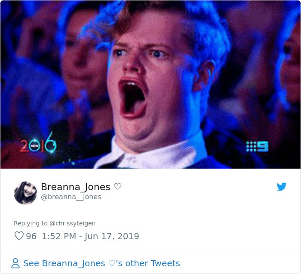This screenshot has width=301, height=274.
Task: Click the 1:52 PM tweet time
Action: pyautogui.click(x=59, y=236)
